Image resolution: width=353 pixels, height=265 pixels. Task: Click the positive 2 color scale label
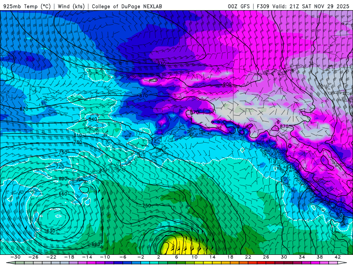coord(159,257)
